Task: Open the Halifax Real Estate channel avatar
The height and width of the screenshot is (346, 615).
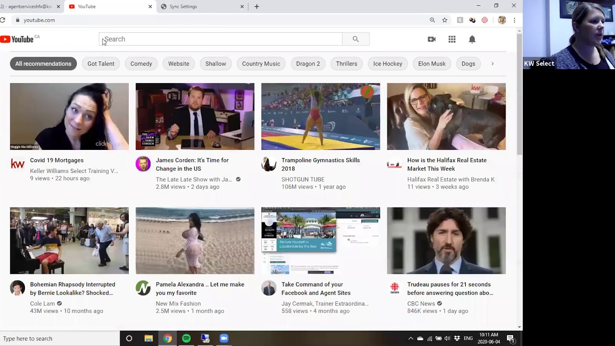Action: (x=394, y=164)
